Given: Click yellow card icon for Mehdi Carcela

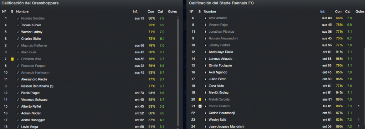Looking at the screenshot, I should (200, 100).
